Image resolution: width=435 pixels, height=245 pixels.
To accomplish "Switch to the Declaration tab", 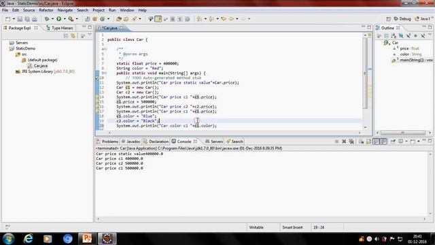I will tap(156, 142).
